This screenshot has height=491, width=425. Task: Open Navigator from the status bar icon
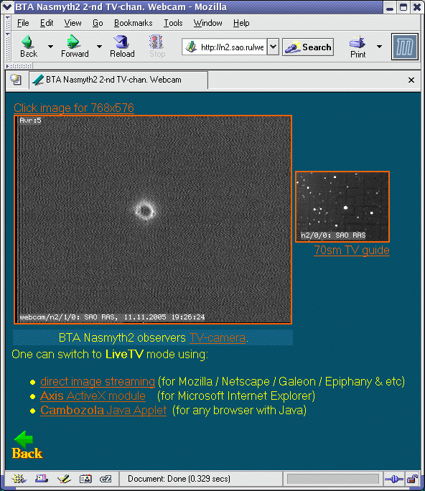tap(19, 479)
